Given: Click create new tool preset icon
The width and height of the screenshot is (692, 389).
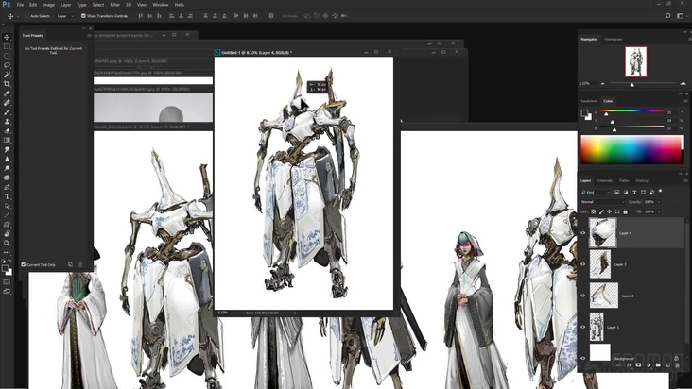Looking at the screenshot, I should pyautogui.click(x=70, y=264).
